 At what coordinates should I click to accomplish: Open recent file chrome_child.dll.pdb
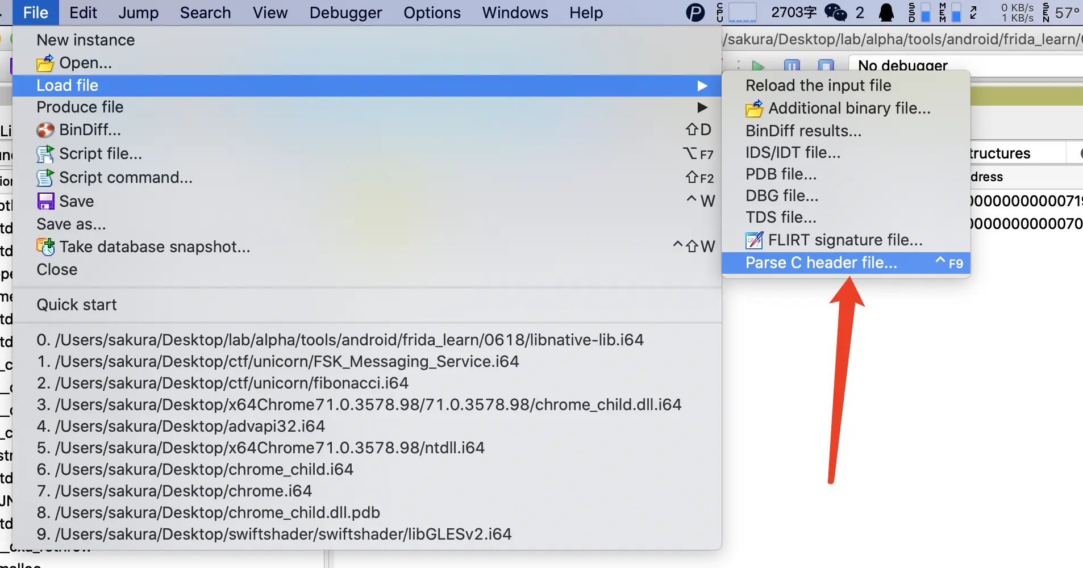point(367,513)
